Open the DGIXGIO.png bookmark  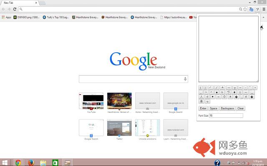[x=26, y=17]
